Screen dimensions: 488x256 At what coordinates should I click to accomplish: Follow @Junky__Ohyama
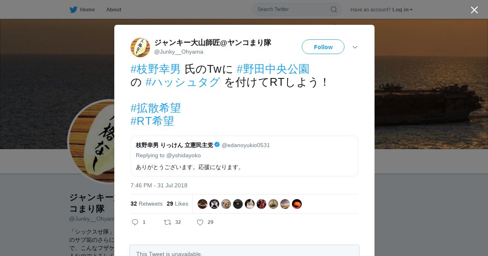(323, 47)
